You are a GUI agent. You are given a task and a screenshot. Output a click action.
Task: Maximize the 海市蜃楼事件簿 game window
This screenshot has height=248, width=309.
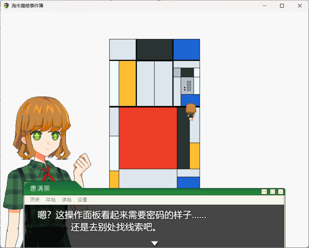[x=282, y=6]
